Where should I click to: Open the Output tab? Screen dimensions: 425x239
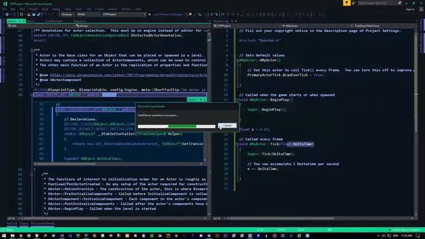24,224
